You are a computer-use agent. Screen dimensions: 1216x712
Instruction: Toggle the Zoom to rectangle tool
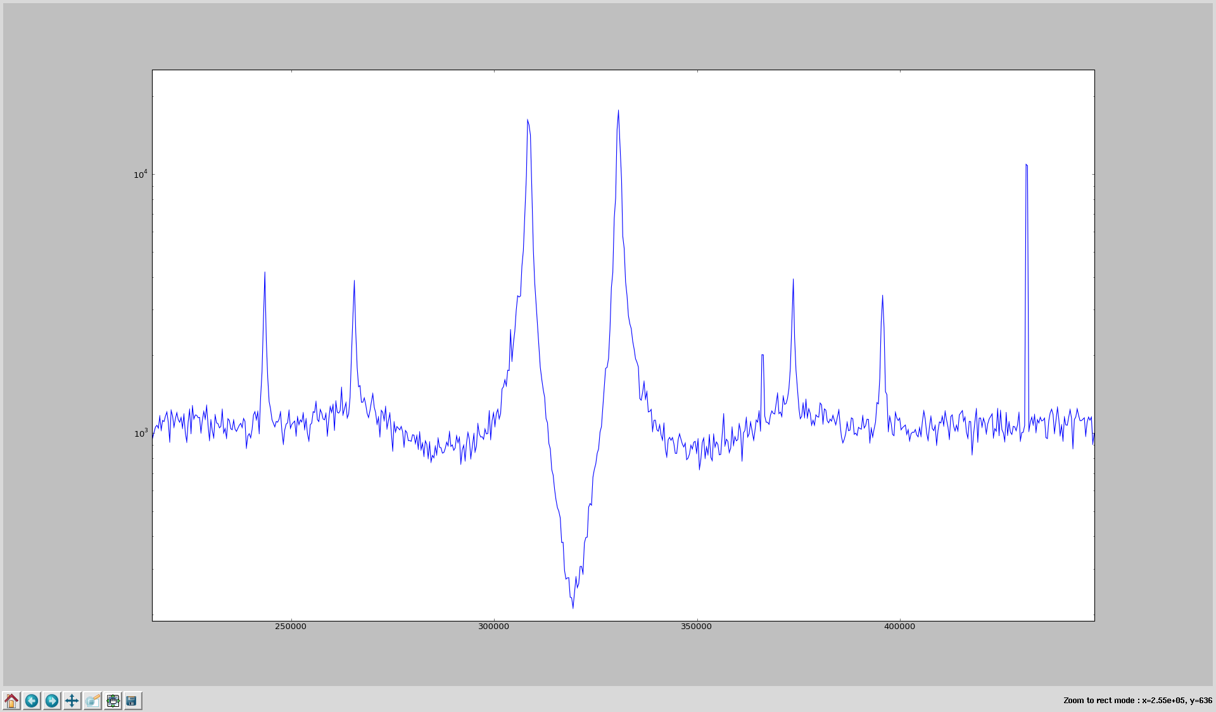coord(92,701)
